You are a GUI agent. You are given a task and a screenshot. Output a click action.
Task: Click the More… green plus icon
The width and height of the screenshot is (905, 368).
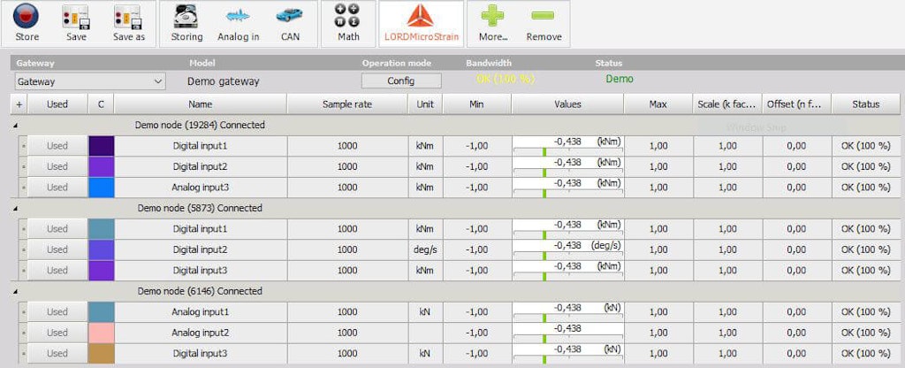493,15
